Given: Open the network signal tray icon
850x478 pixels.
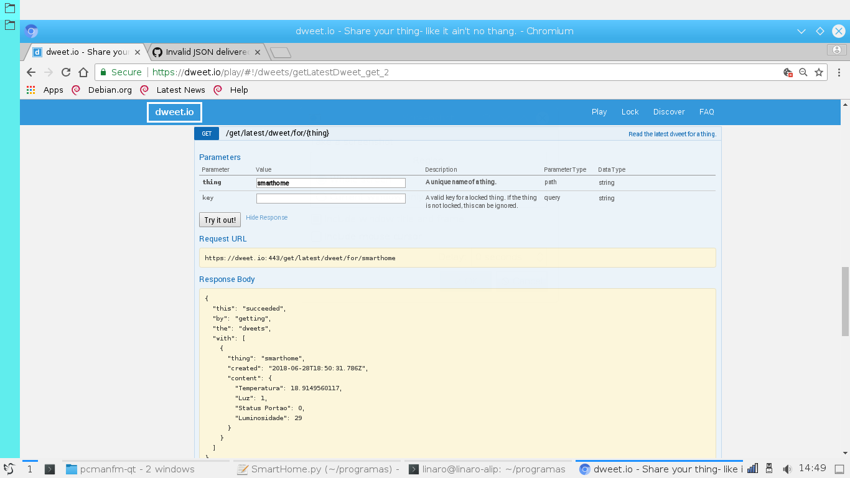Looking at the screenshot, I should (752, 469).
